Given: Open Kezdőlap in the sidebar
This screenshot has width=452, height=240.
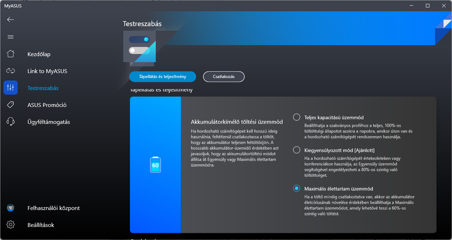Looking at the screenshot, I should 39,54.
